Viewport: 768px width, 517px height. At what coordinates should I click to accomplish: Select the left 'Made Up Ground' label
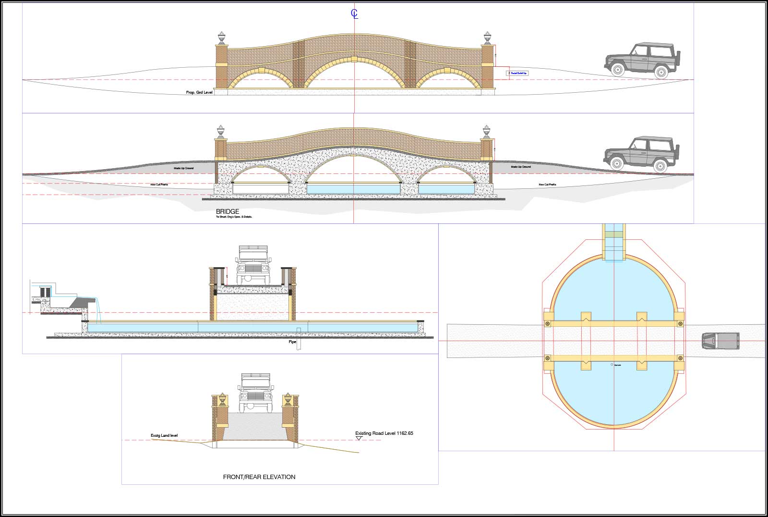183,168
